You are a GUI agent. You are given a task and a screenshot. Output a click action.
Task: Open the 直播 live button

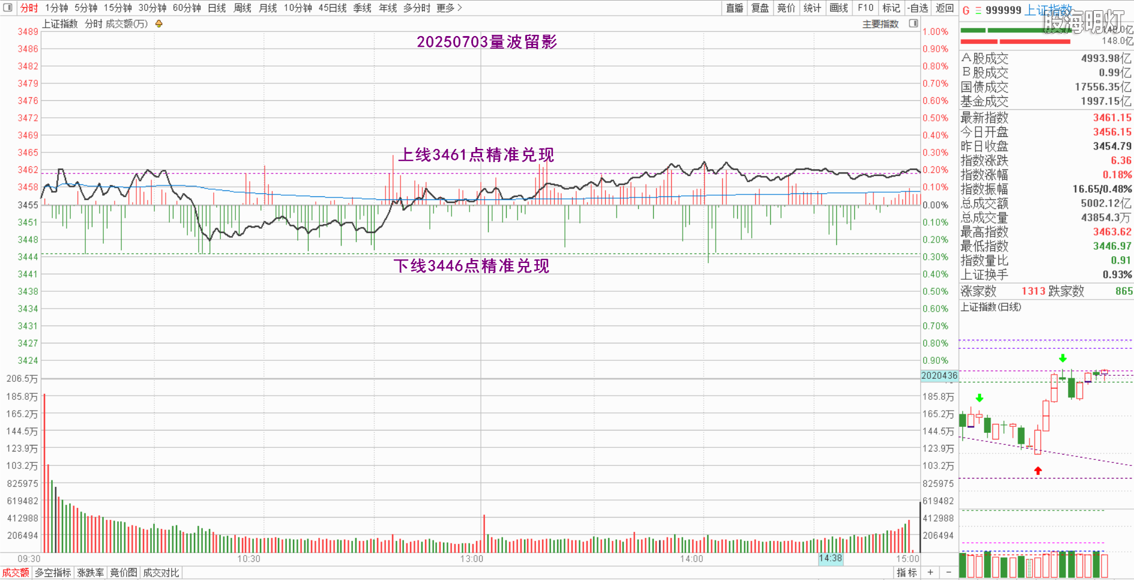pos(735,8)
